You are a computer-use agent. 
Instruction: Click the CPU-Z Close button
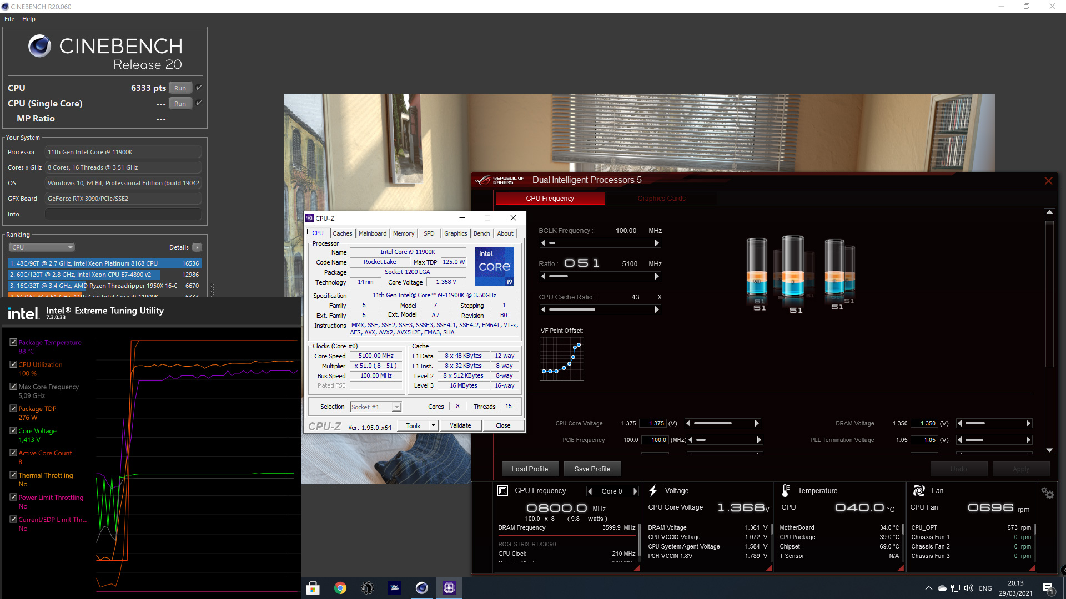[x=503, y=425]
